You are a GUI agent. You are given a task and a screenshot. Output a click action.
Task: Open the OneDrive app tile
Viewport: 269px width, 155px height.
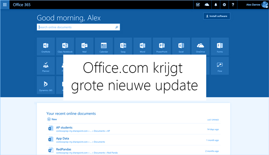click(200, 46)
